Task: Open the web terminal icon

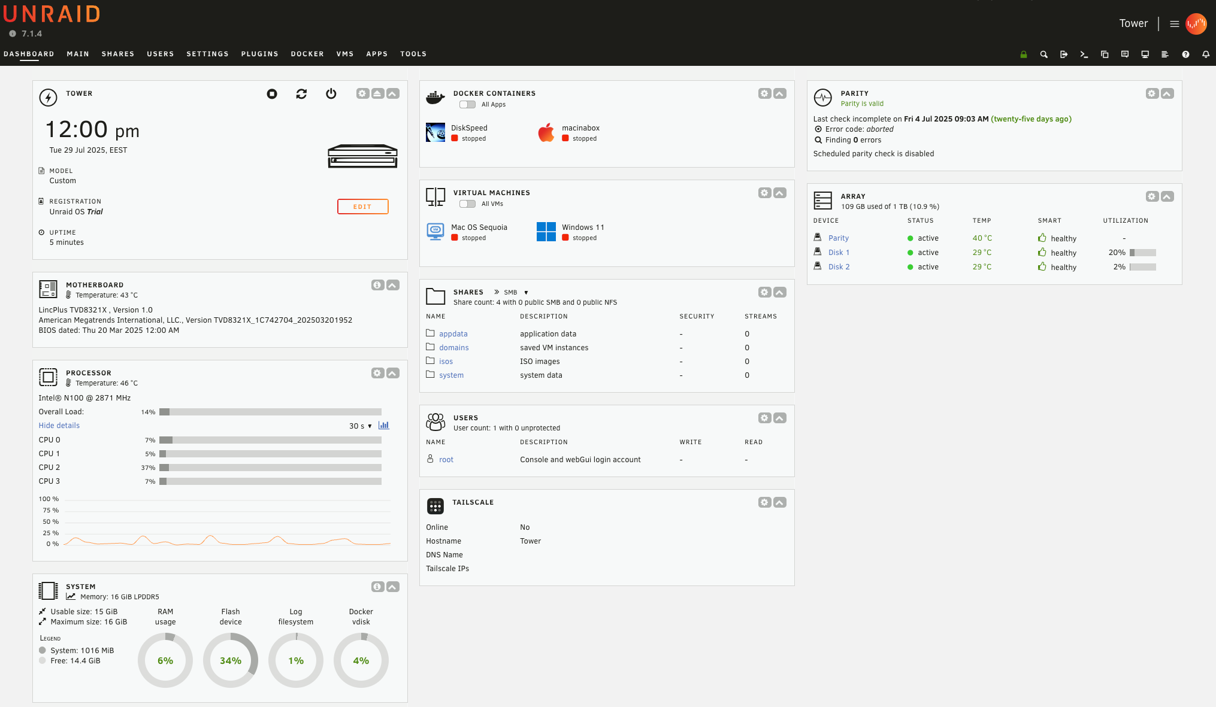Action: point(1084,54)
